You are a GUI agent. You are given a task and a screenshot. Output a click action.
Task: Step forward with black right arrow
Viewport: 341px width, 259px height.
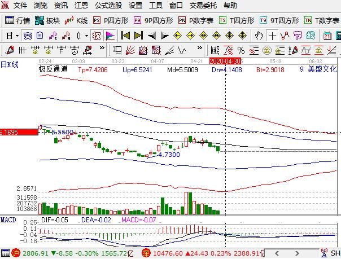point(165,36)
